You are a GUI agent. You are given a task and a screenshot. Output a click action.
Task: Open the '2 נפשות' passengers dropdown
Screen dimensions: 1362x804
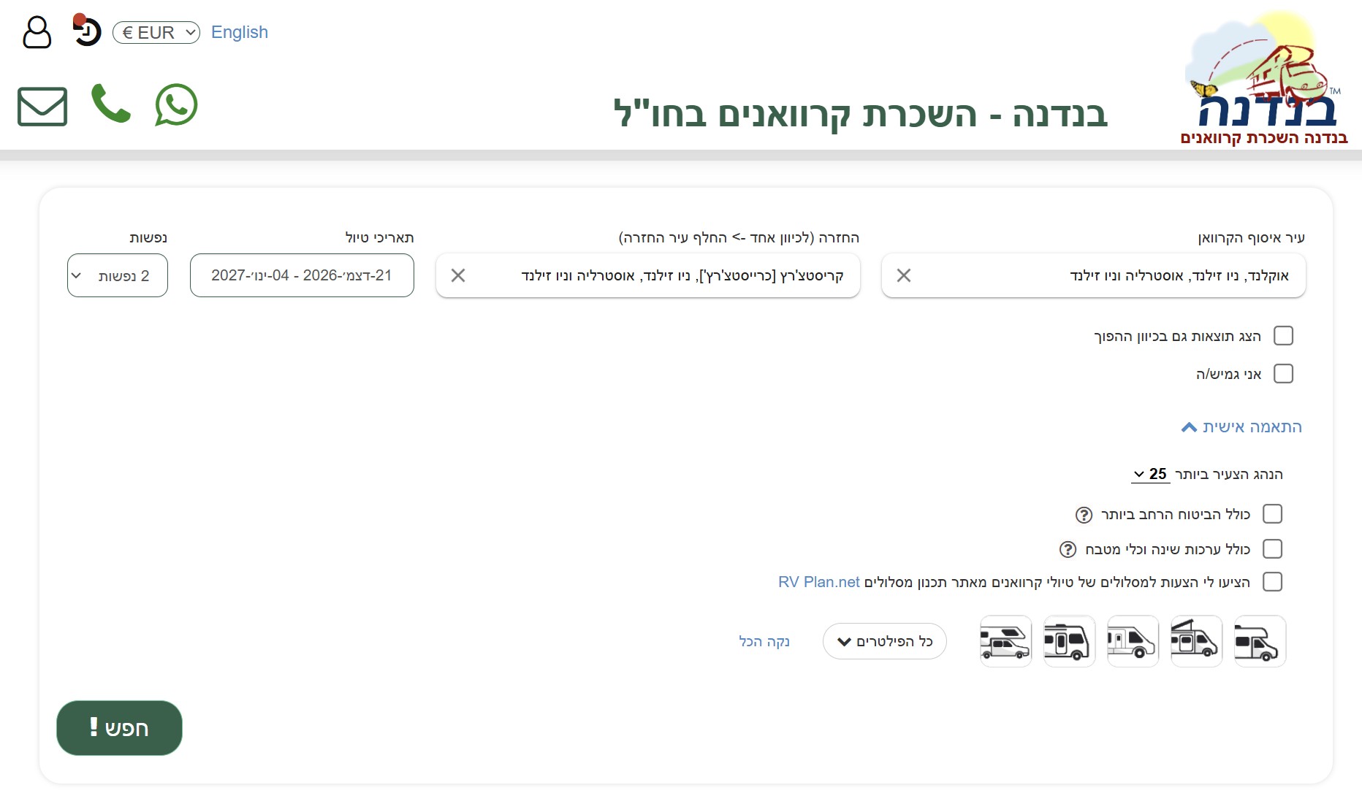pyautogui.click(x=117, y=275)
